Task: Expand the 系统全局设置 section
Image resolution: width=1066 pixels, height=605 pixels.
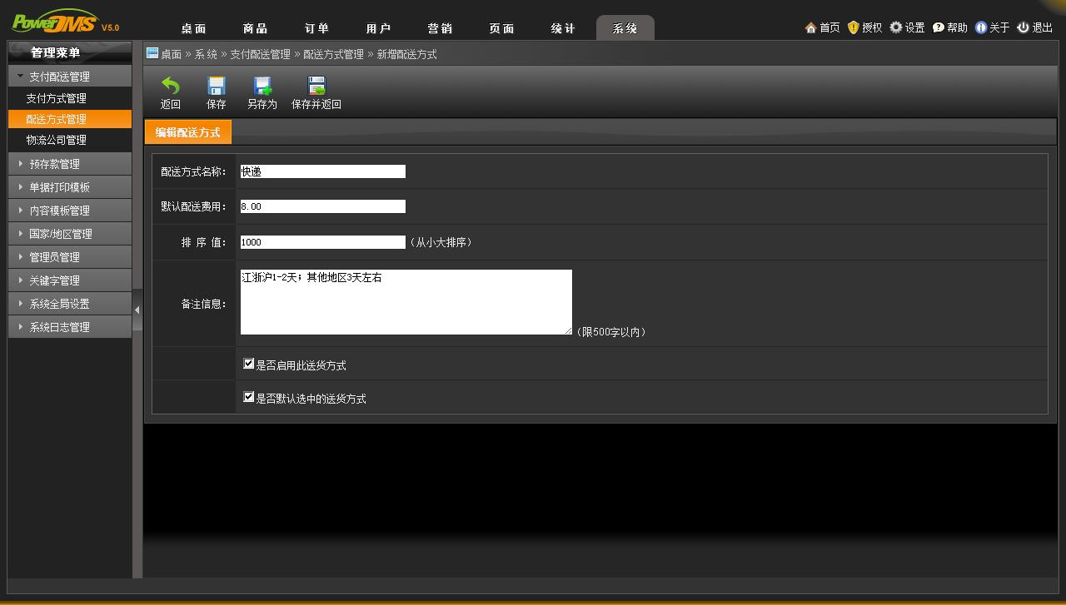Action: coord(70,304)
